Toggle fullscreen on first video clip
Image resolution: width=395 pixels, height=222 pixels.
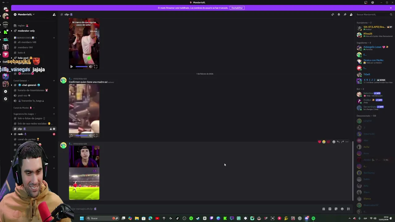(x=96, y=67)
